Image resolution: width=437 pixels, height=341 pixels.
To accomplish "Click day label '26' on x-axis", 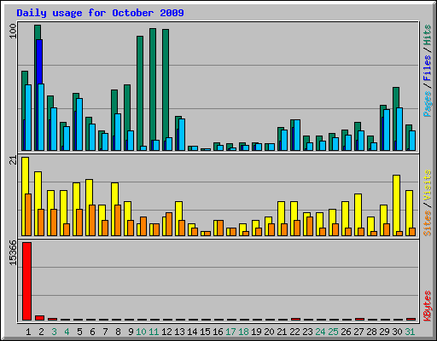I will pyautogui.click(x=346, y=332).
